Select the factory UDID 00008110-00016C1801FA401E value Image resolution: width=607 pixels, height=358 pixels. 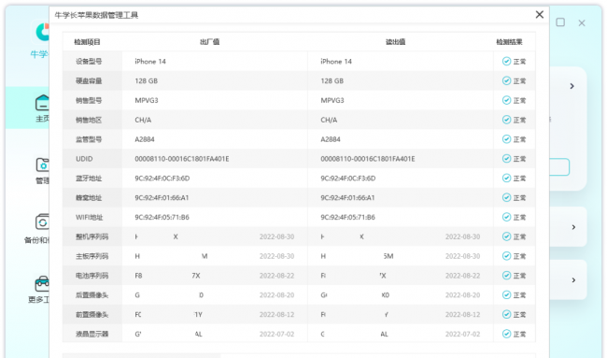(182, 159)
